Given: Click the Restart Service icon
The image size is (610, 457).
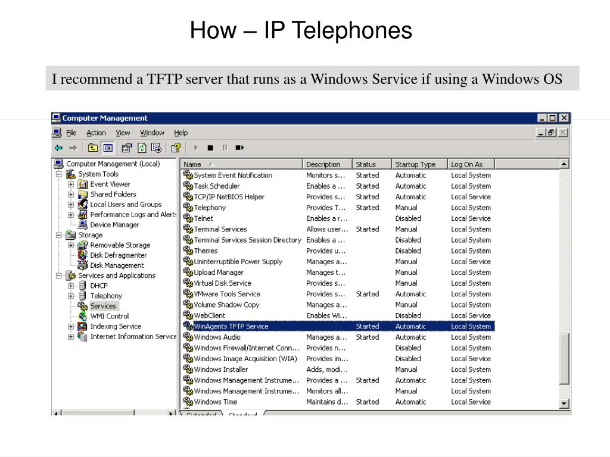Looking at the screenshot, I should pos(239,148).
